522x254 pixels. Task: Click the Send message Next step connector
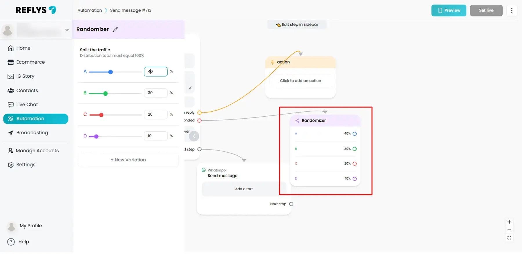pyautogui.click(x=291, y=204)
